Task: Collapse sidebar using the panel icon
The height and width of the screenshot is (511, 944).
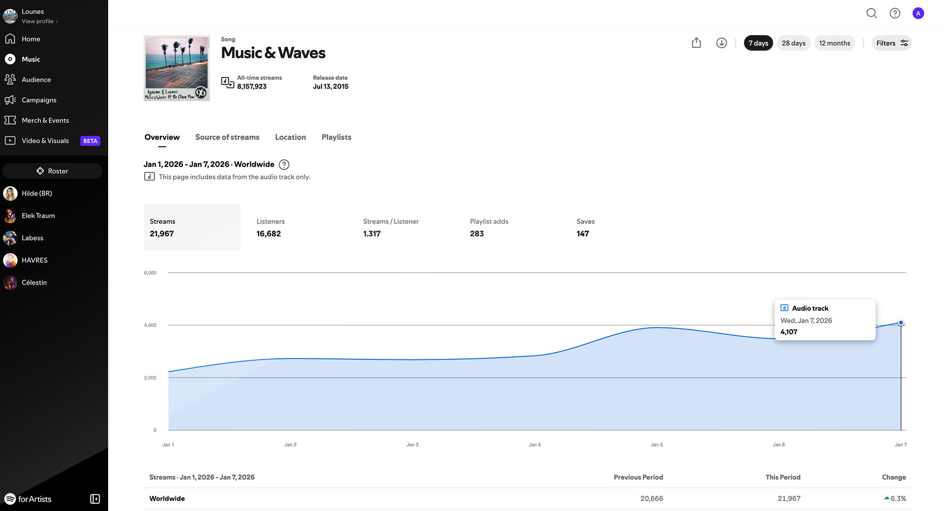Action: click(x=95, y=499)
